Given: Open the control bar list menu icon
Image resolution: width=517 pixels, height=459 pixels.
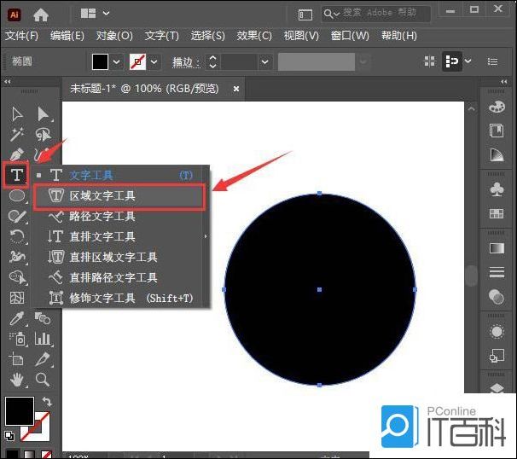Looking at the screenshot, I should pos(492,61).
